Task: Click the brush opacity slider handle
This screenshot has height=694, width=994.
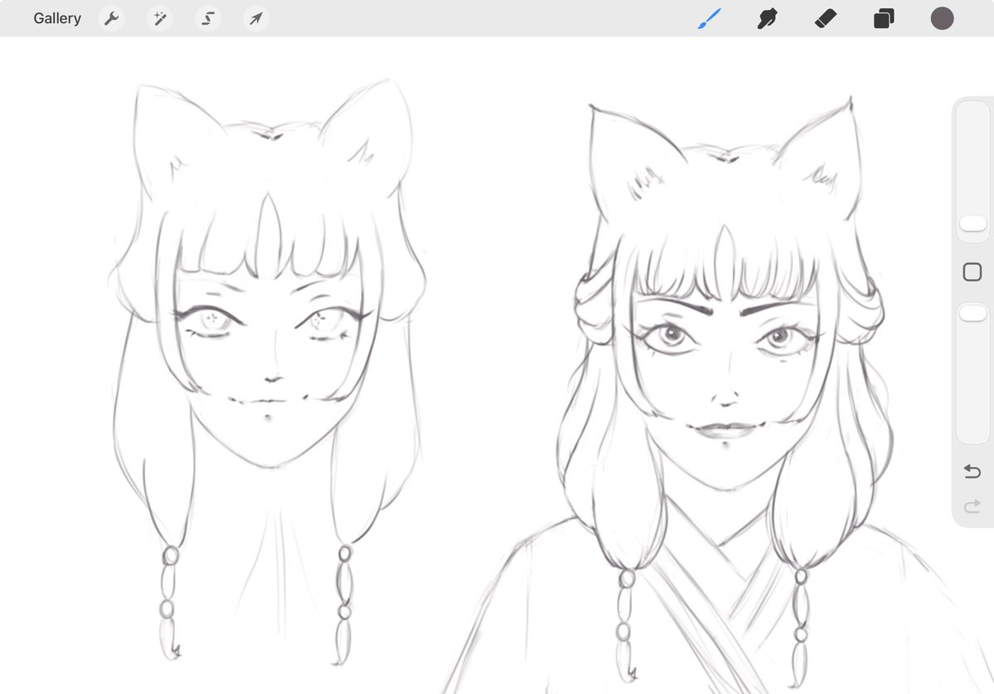Action: click(x=972, y=313)
